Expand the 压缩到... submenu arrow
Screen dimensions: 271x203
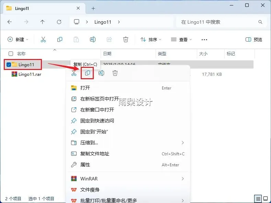pyautogui.click(x=183, y=143)
